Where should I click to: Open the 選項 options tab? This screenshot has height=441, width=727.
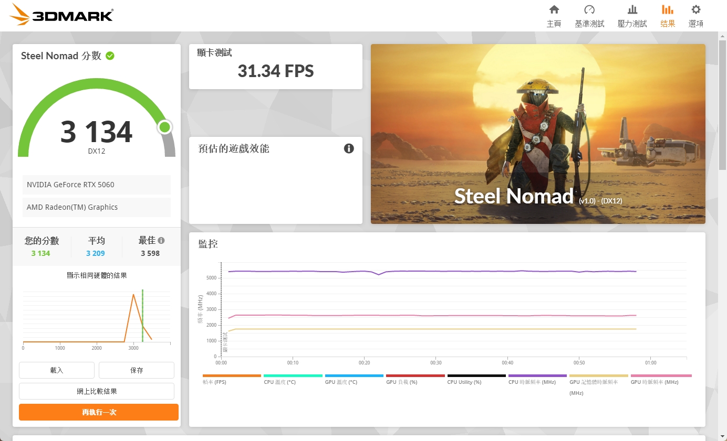(696, 16)
